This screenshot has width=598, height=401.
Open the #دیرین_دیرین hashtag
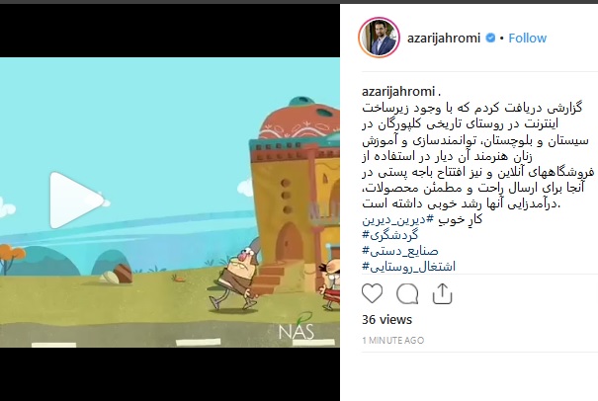click(394, 219)
